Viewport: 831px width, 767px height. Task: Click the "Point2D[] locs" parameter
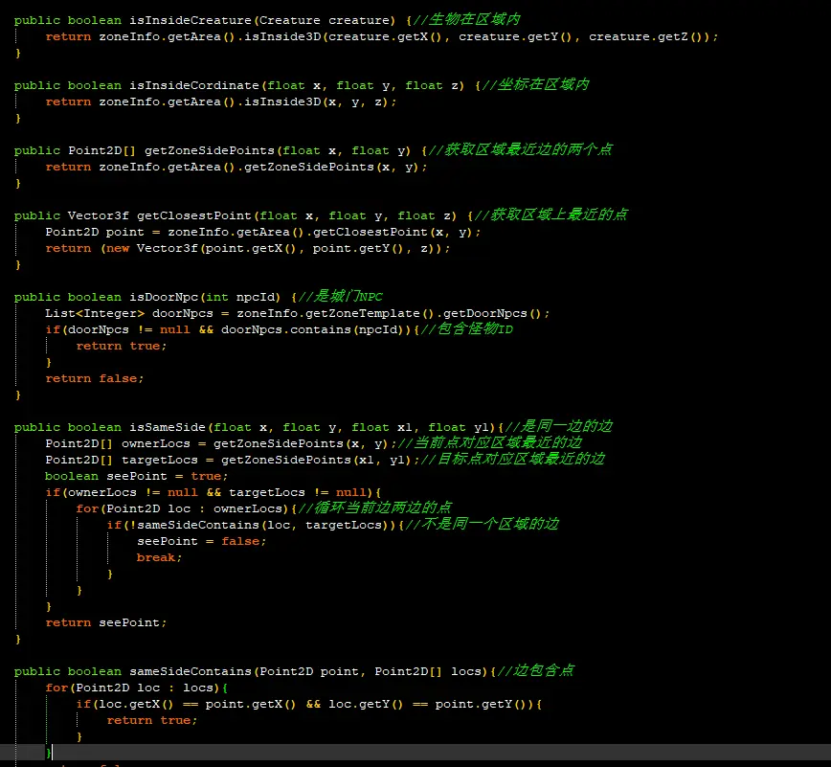(428, 671)
